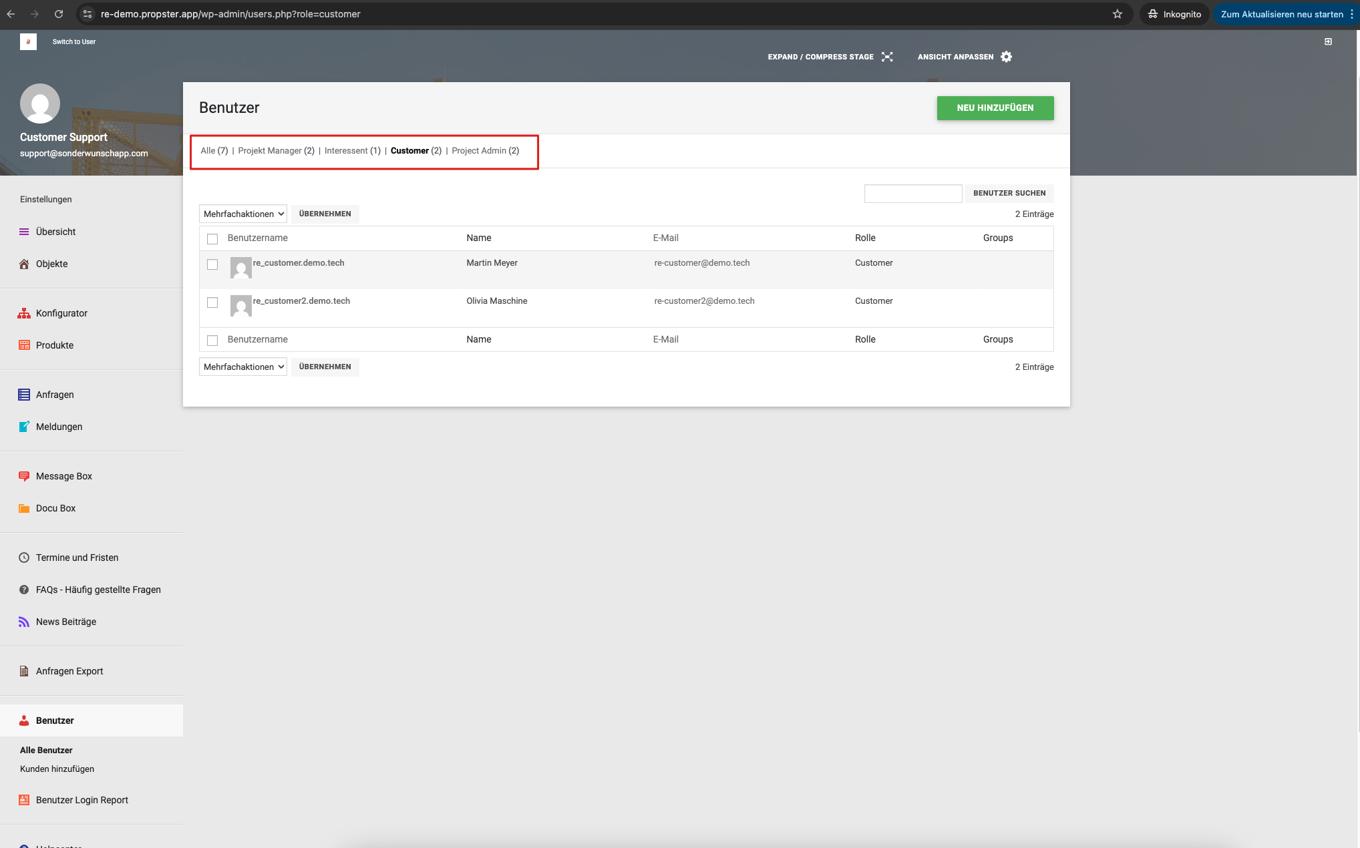
Task: Open Alle Benutzer submenu item
Action: coord(46,751)
